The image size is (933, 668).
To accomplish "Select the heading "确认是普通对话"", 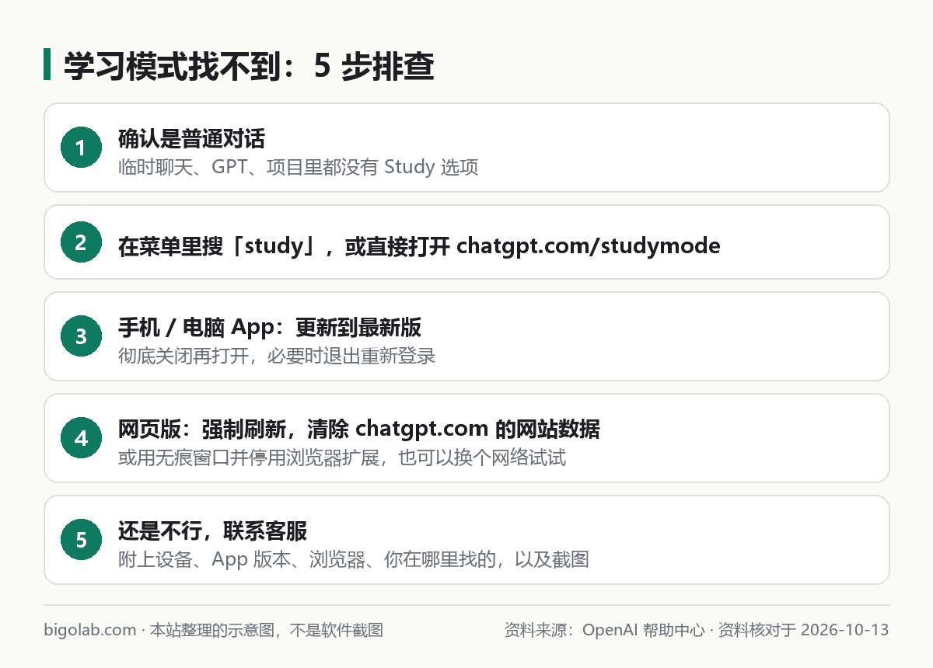I will 192,139.
